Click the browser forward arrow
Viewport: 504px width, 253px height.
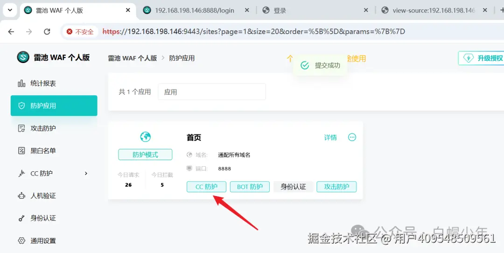coord(29,31)
